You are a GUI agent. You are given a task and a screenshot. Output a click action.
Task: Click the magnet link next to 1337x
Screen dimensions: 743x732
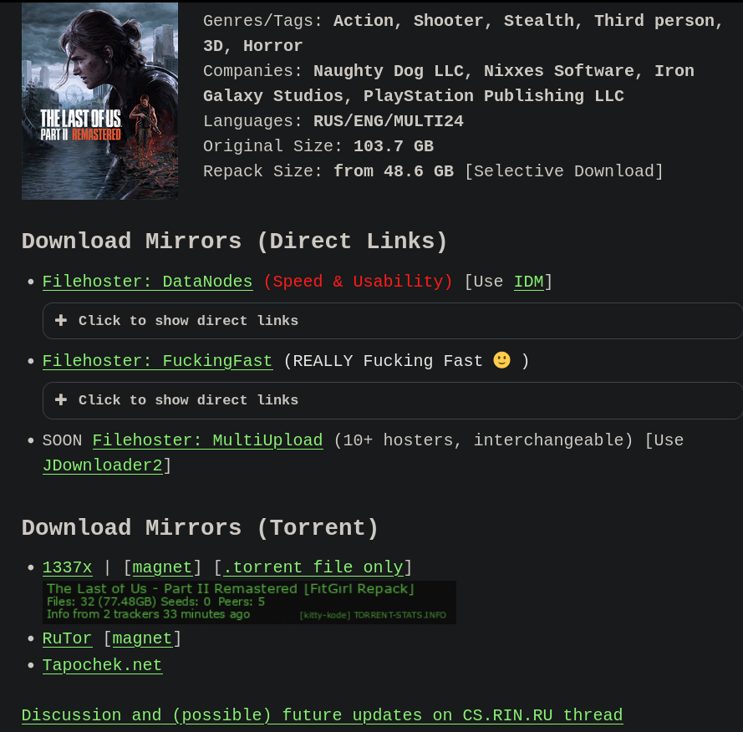pyautogui.click(x=162, y=567)
